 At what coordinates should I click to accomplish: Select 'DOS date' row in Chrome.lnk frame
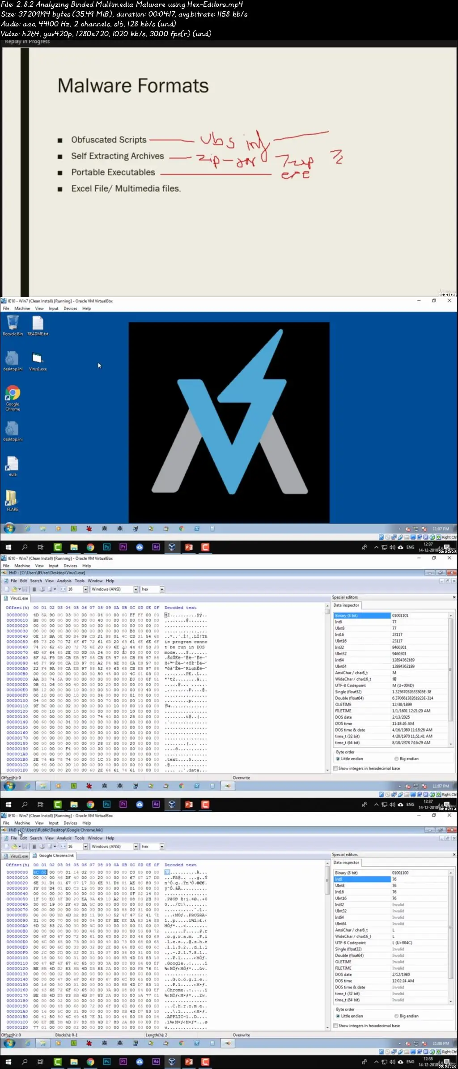[391, 974]
